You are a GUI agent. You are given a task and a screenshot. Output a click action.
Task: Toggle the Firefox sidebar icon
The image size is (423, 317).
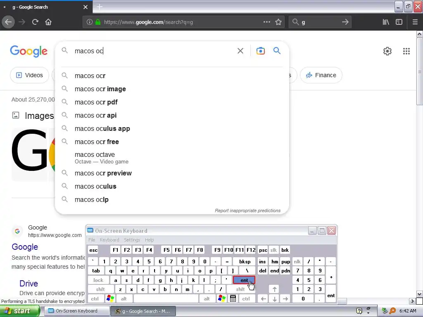click(399, 22)
